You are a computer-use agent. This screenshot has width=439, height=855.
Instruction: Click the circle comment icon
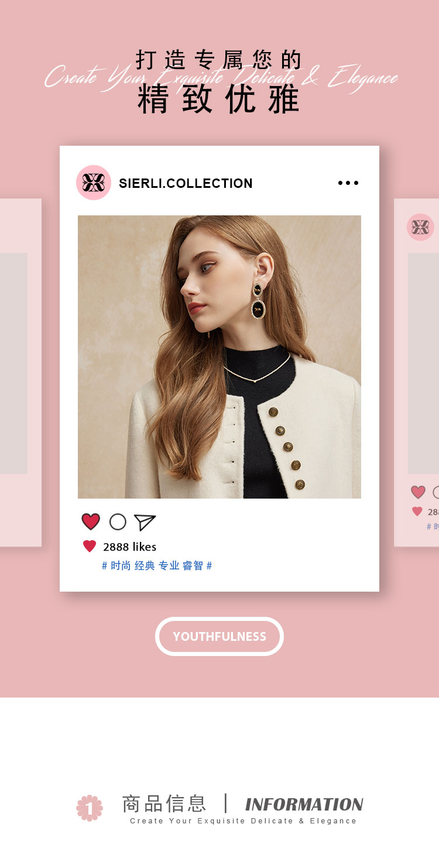click(118, 521)
